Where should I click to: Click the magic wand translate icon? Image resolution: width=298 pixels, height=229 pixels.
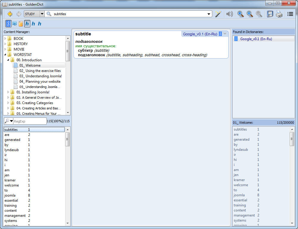pyautogui.click(x=218, y=14)
